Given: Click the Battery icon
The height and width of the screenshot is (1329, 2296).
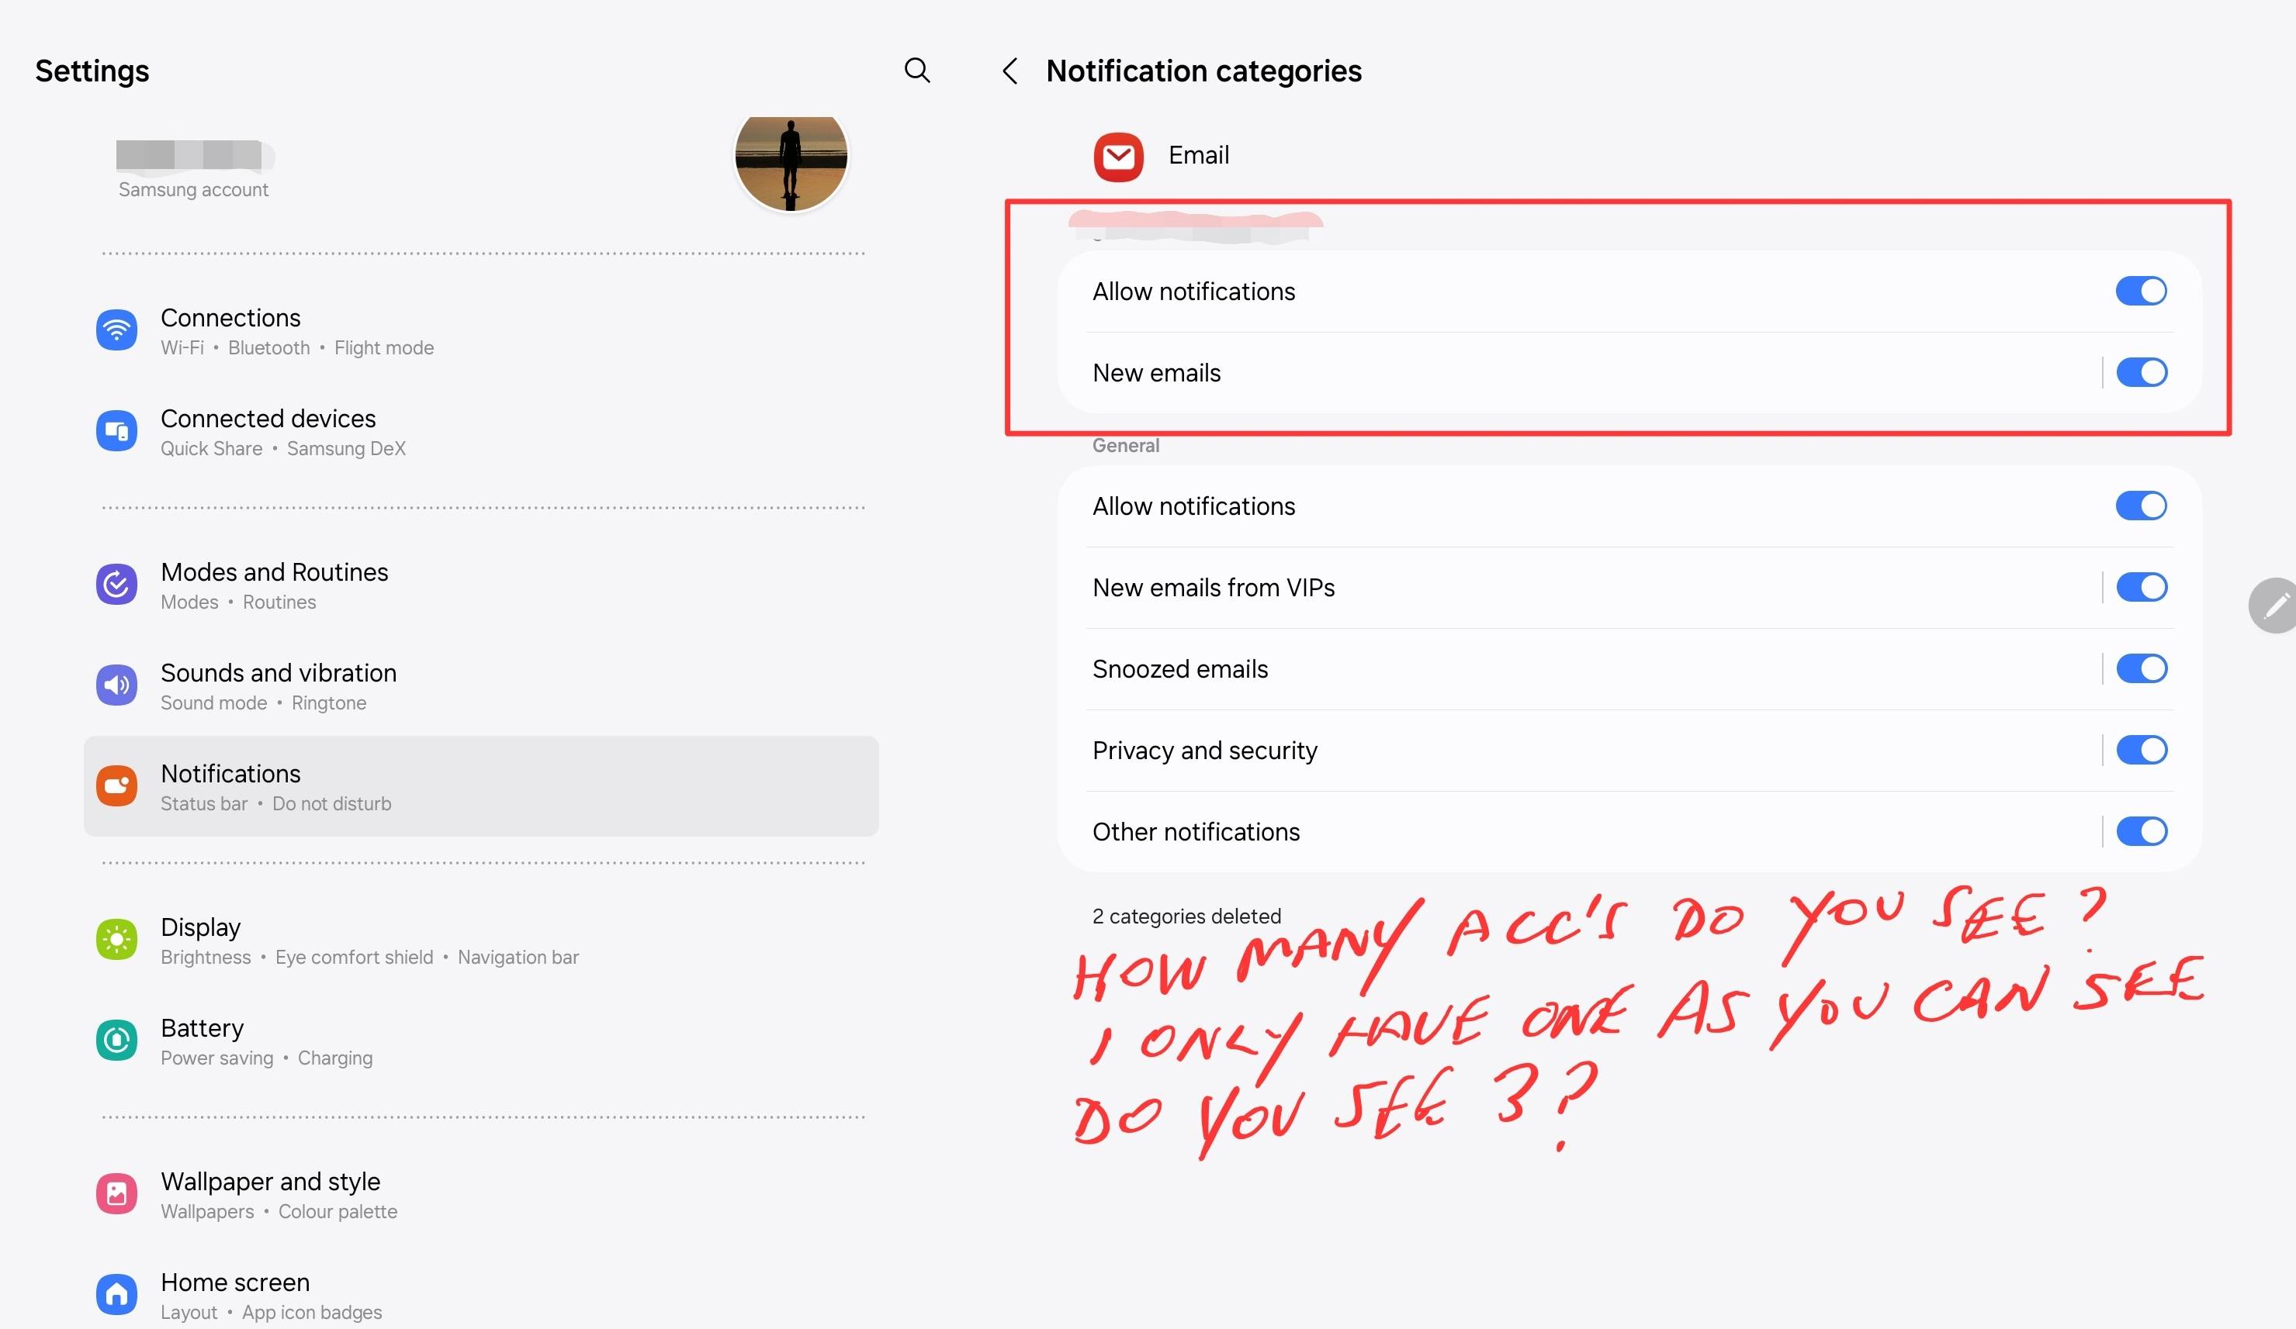Looking at the screenshot, I should point(116,1040).
